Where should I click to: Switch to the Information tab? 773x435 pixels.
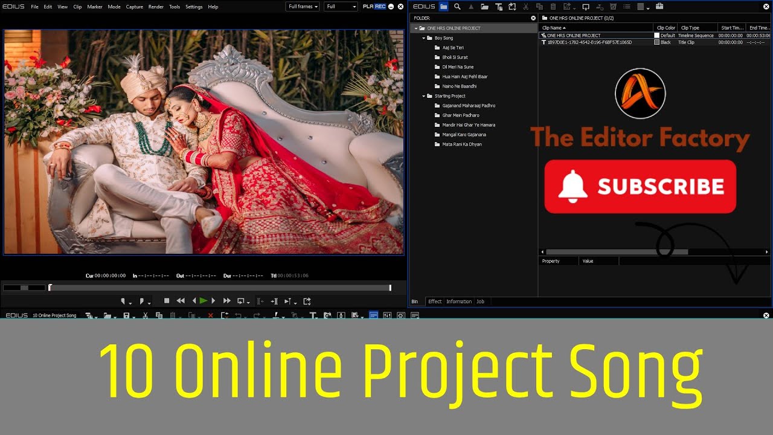(x=459, y=301)
